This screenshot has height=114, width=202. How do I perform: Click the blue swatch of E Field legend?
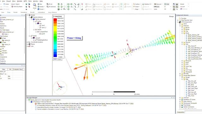(55, 55)
